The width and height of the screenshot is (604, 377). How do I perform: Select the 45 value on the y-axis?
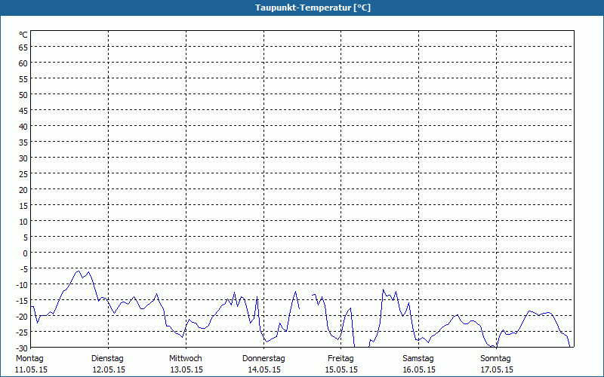pyautogui.click(x=23, y=110)
